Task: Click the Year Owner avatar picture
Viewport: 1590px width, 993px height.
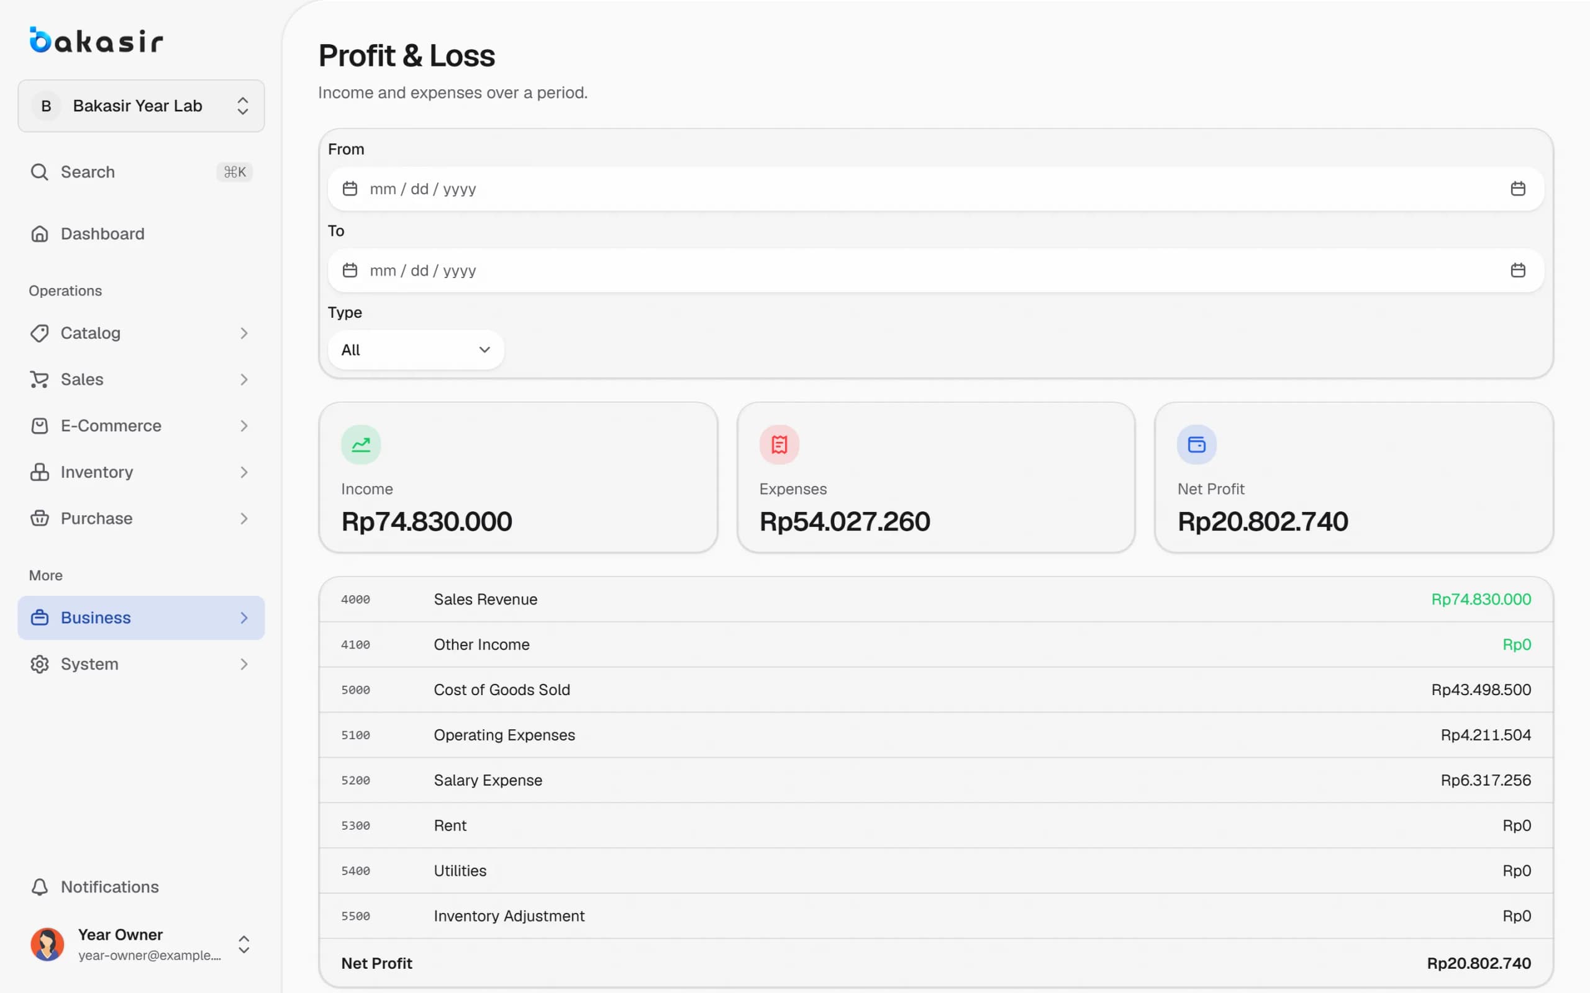Action: [47, 945]
